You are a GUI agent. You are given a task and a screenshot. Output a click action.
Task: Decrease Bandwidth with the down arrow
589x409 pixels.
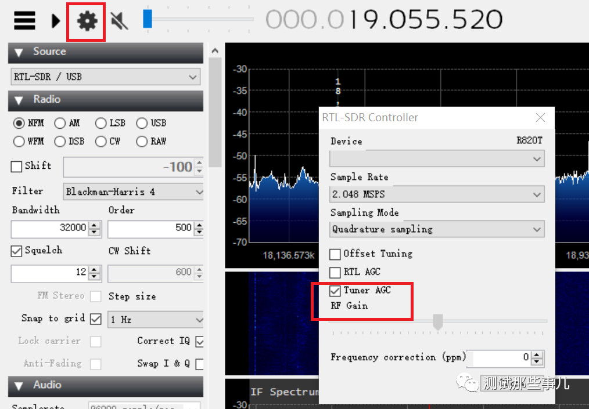pos(95,233)
